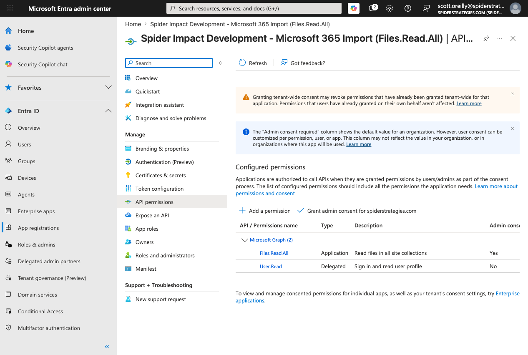Follow Learn more link in info banner

[359, 144]
